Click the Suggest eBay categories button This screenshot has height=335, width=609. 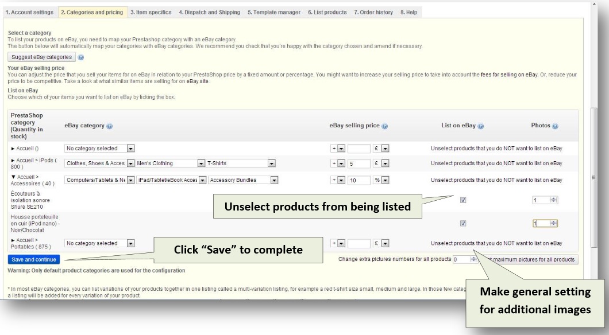41,57
